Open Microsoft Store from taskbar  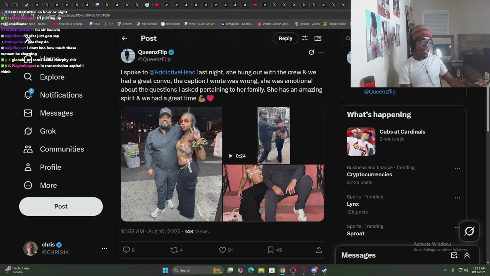(x=272, y=270)
